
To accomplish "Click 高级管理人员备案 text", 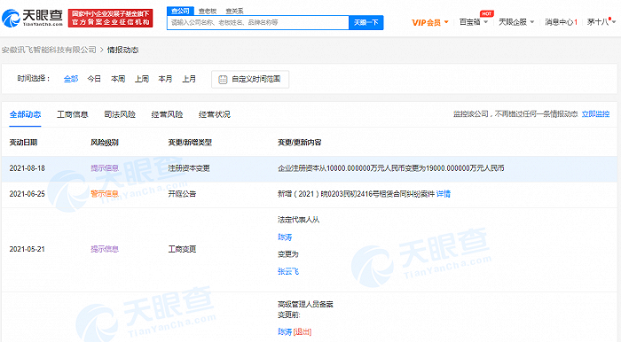I will [x=305, y=305].
